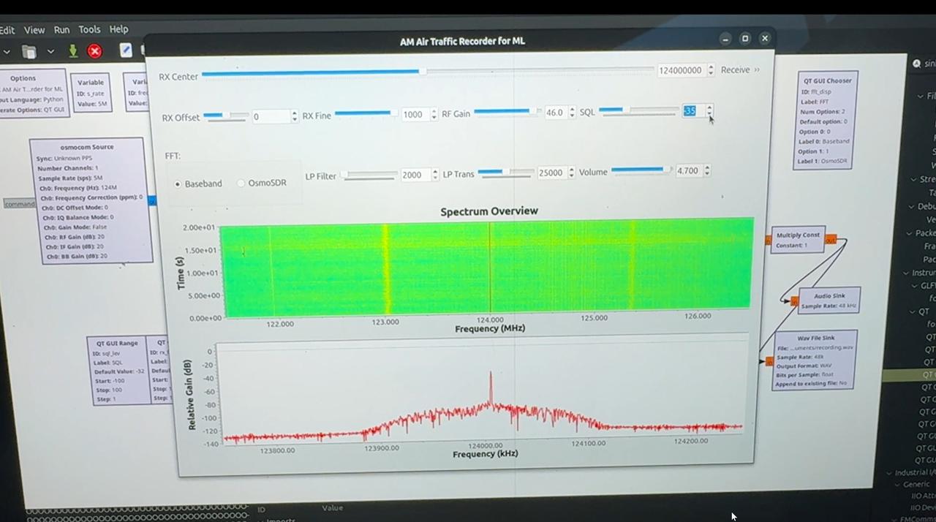Image resolution: width=936 pixels, height=522 pixels.
Task: Click the search icon in block library
Action: 916,64
